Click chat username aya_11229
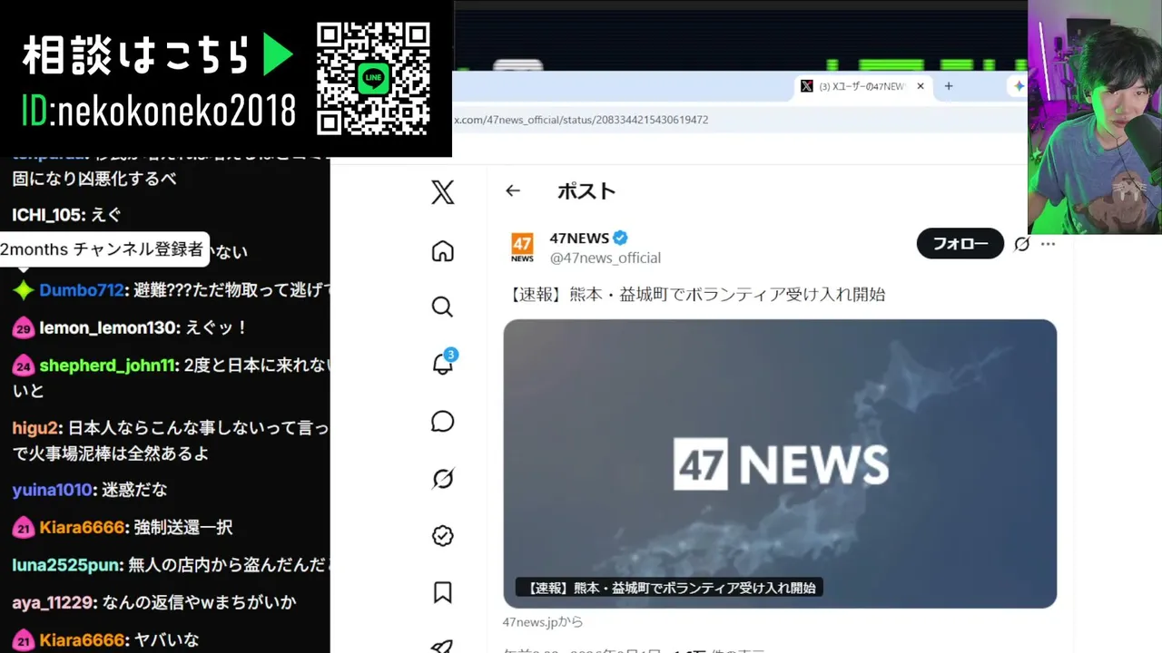Viewport: 1162px width, 653px height. (x=54, y=602)
